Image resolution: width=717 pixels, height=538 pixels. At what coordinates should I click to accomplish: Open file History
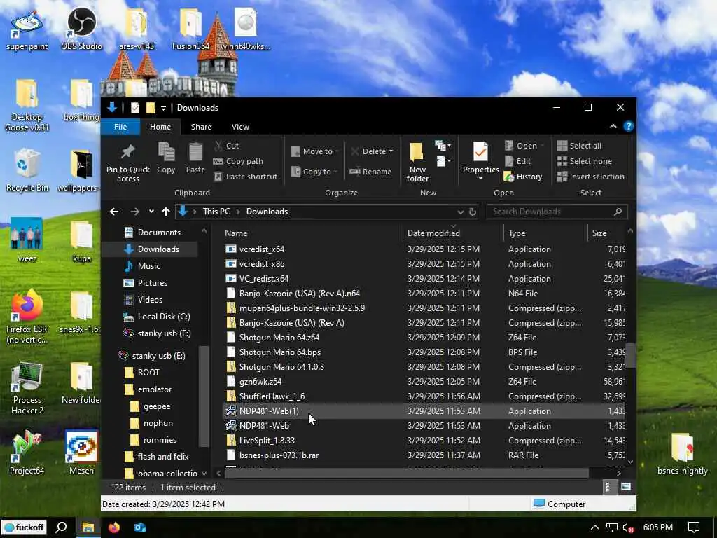point(523,177)
